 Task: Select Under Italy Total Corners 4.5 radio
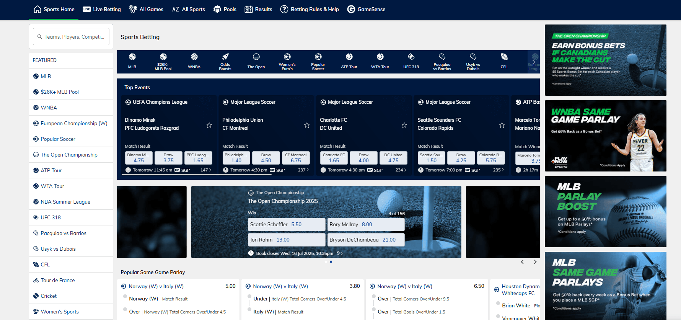pos(249,297)
